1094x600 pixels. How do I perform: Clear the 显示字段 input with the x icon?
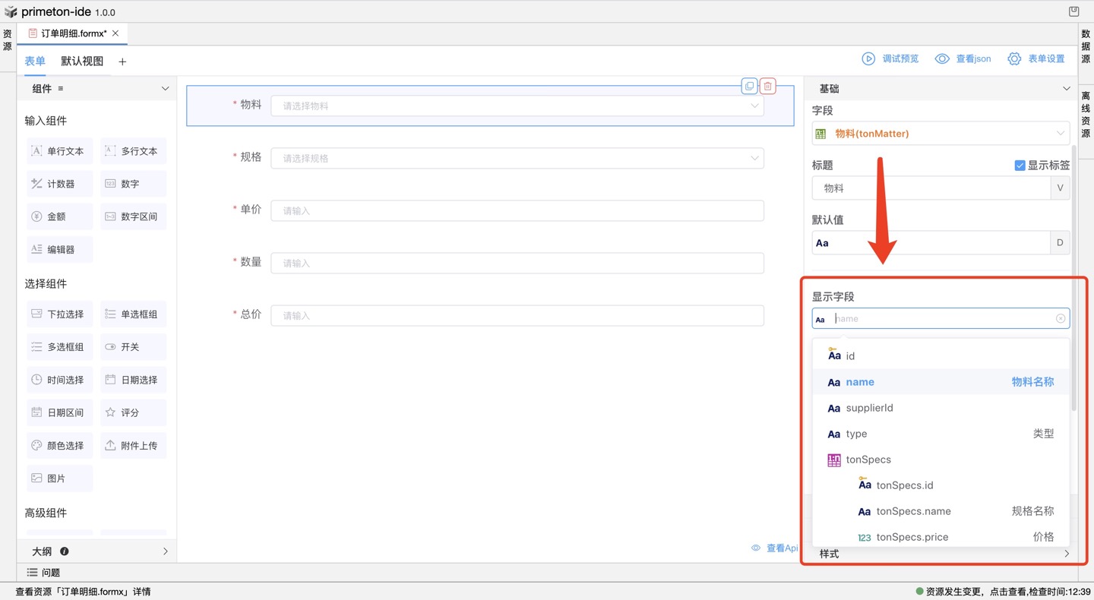[1061, 319]
